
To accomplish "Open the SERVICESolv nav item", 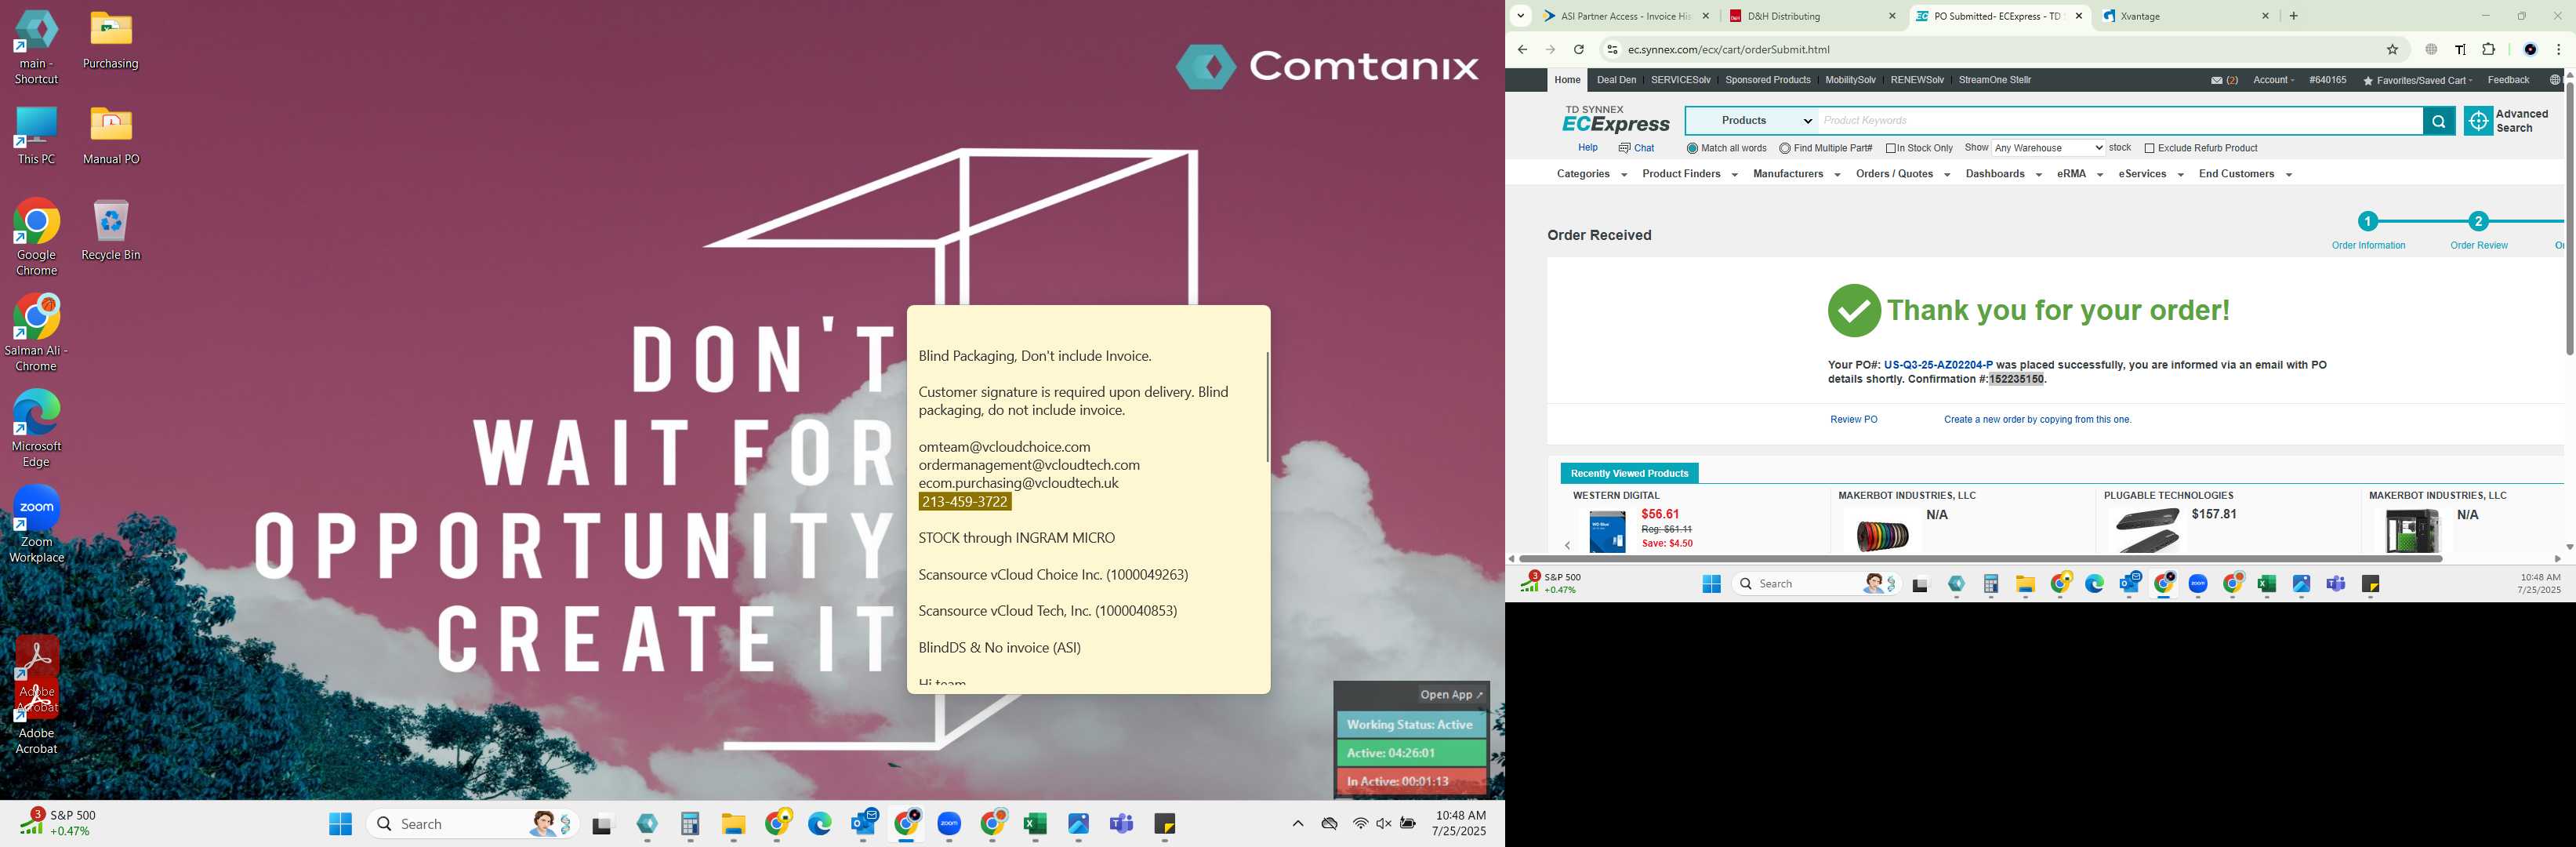I will click(1680, 80).
